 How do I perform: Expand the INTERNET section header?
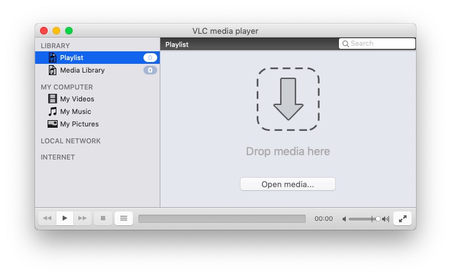click(58, 157)
